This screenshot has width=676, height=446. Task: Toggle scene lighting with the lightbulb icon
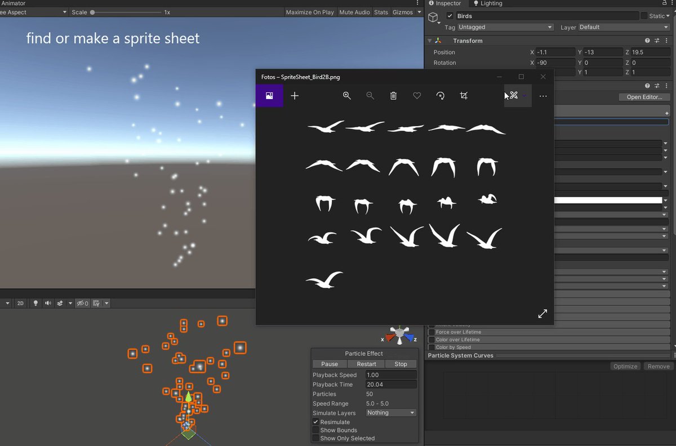click(36, 303)
